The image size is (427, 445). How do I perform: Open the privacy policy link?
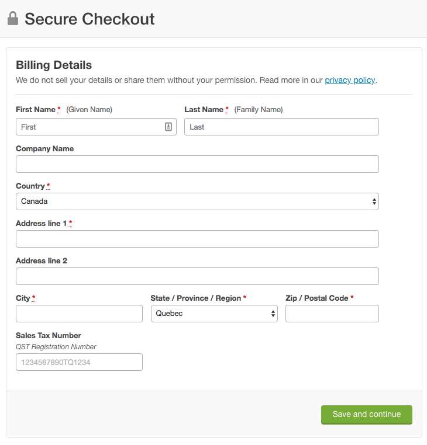click(350, 81)
